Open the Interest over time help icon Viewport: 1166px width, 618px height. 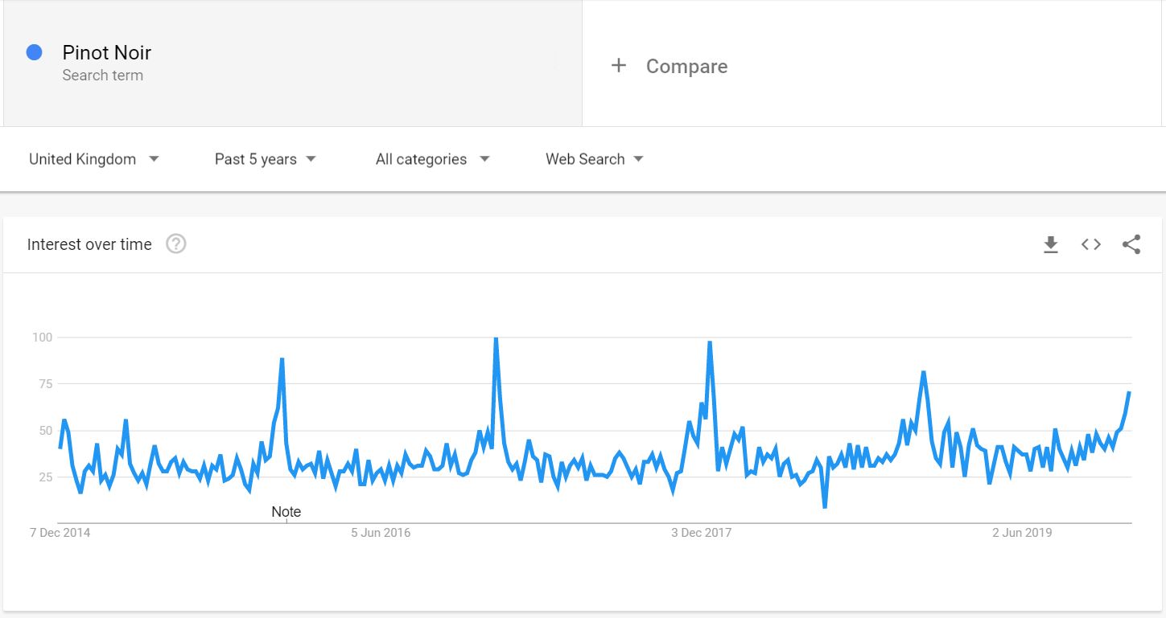(176, 244)
